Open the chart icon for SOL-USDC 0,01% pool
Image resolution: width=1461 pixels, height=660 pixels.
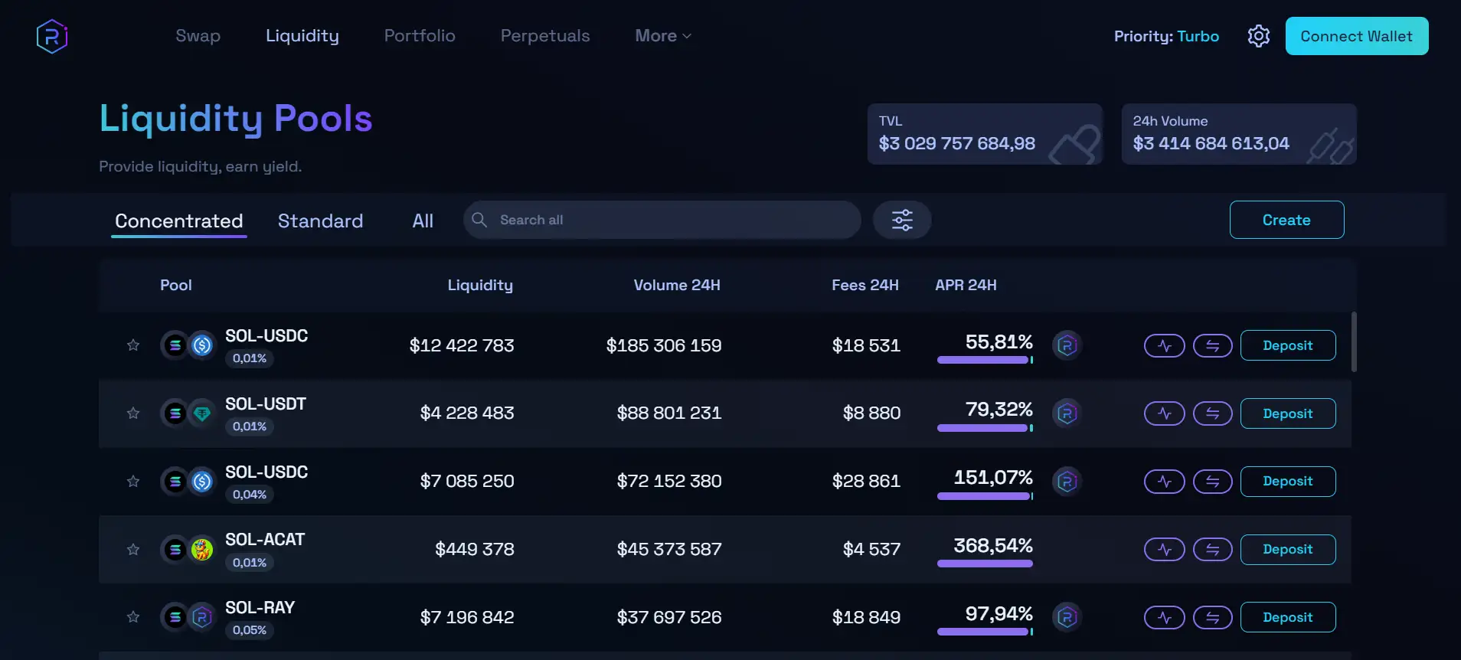1164,346
